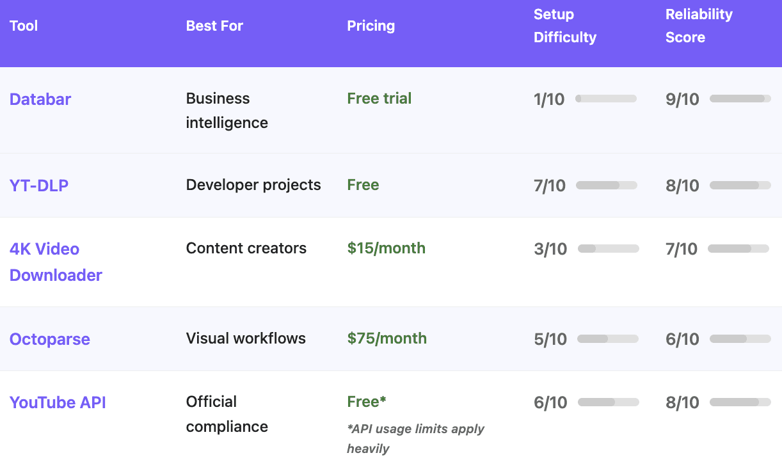Click the Pricing column header

point(371,26)
